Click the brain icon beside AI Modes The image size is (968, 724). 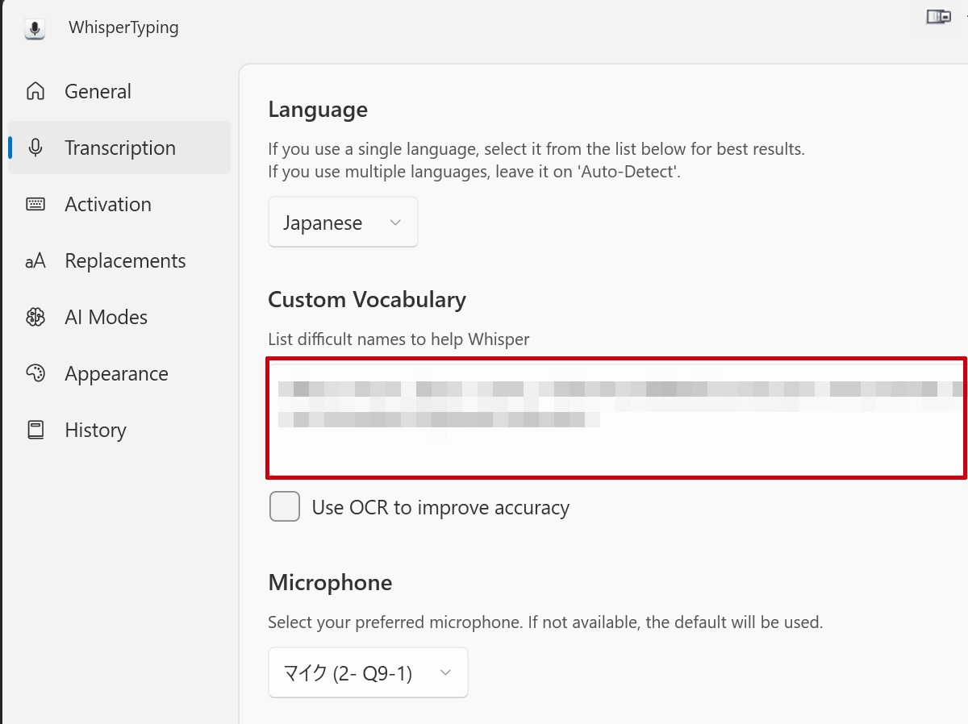(35, 317)
